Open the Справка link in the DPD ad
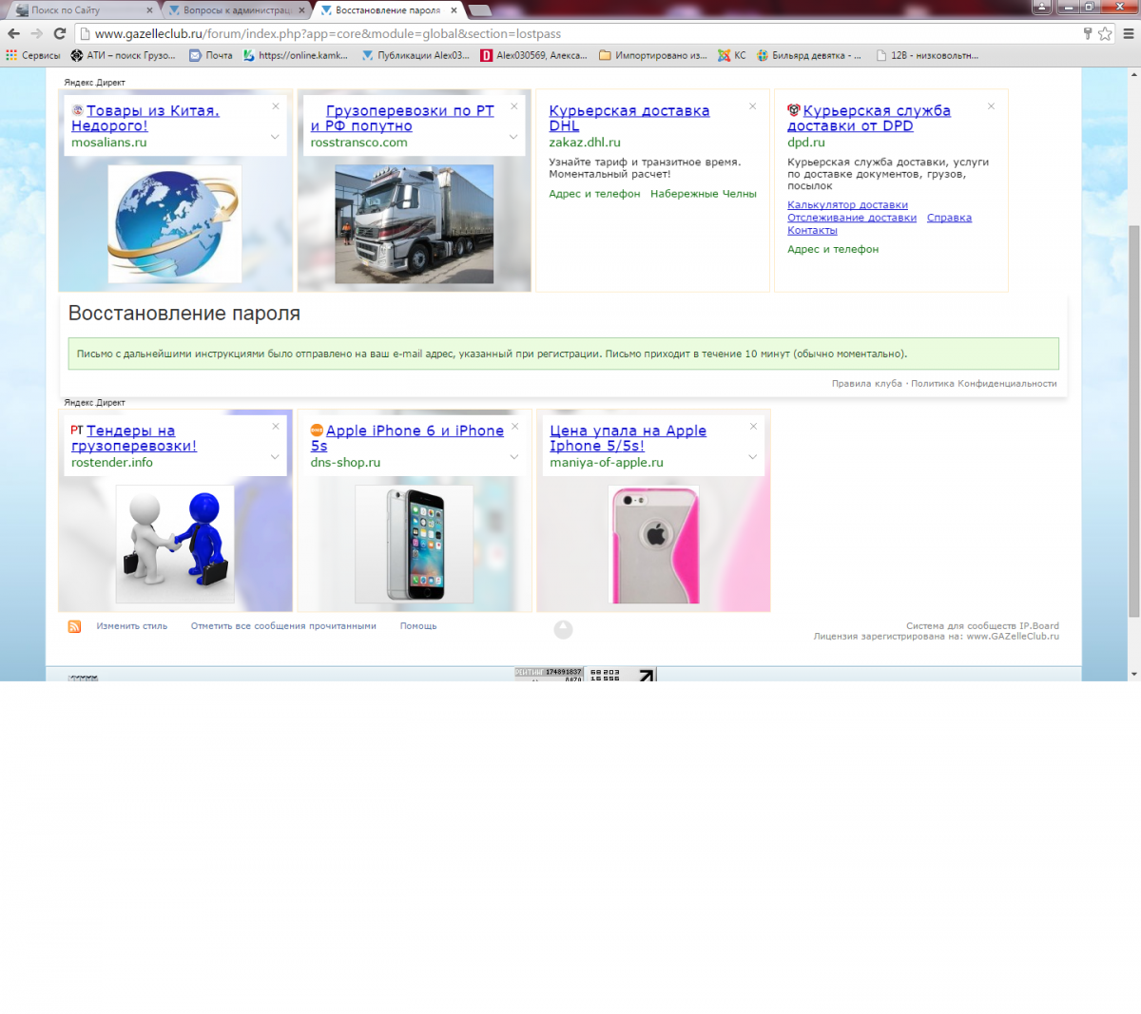 click(949, 218)
